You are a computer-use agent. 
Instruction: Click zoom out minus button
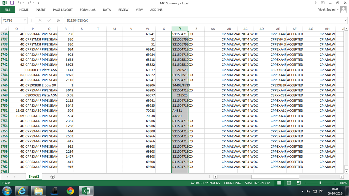pos(306,183)
